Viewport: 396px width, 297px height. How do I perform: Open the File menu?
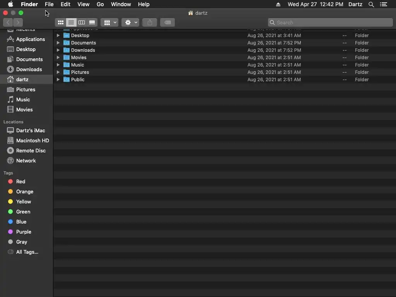49,4
